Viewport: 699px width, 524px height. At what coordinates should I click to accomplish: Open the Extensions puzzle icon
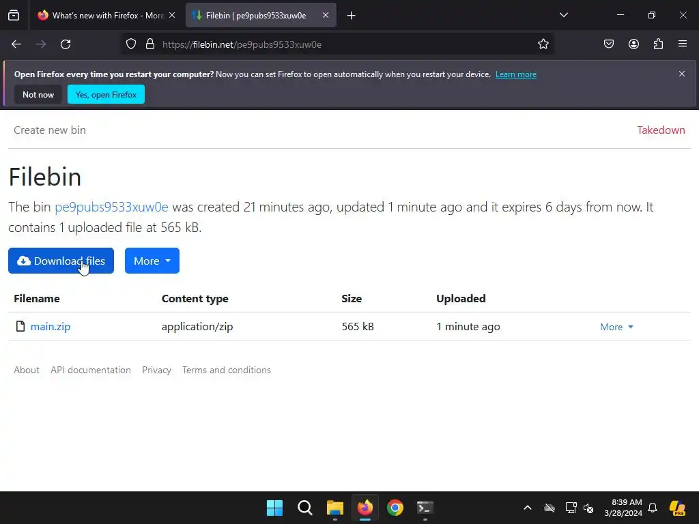click(x=659, y=44)
